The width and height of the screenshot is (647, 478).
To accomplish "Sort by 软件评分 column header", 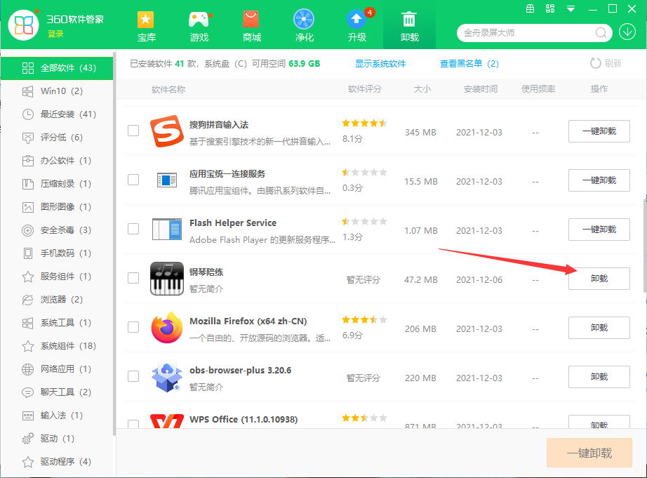I will (x=365, y=89).
